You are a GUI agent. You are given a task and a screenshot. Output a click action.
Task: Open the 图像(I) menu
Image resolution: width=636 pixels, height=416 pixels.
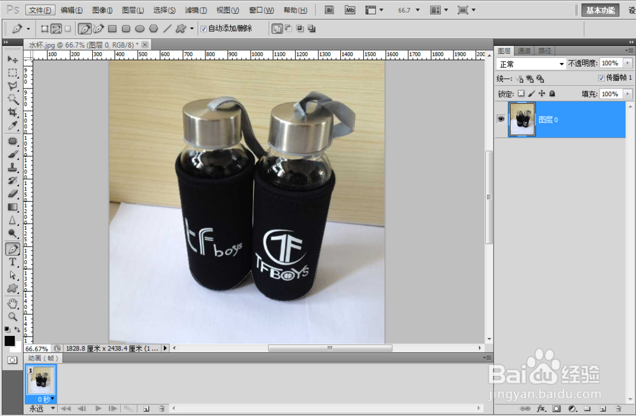[x=102, y=10]
